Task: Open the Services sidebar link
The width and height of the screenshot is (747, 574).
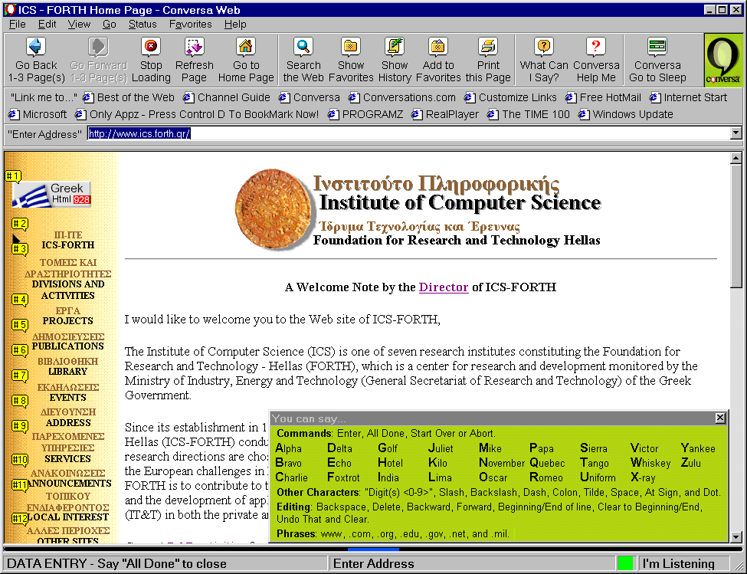Action: [68, 448]
